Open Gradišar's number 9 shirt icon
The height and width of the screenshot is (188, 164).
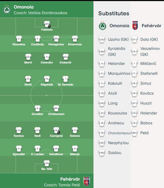pyautogui.click(x=38, y=108)
